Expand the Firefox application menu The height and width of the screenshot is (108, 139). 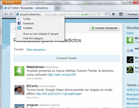pos(11,2)
